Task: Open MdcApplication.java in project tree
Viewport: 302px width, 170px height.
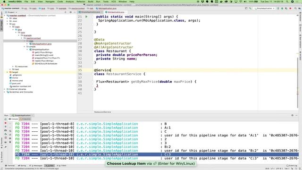Action: [42, 44]
